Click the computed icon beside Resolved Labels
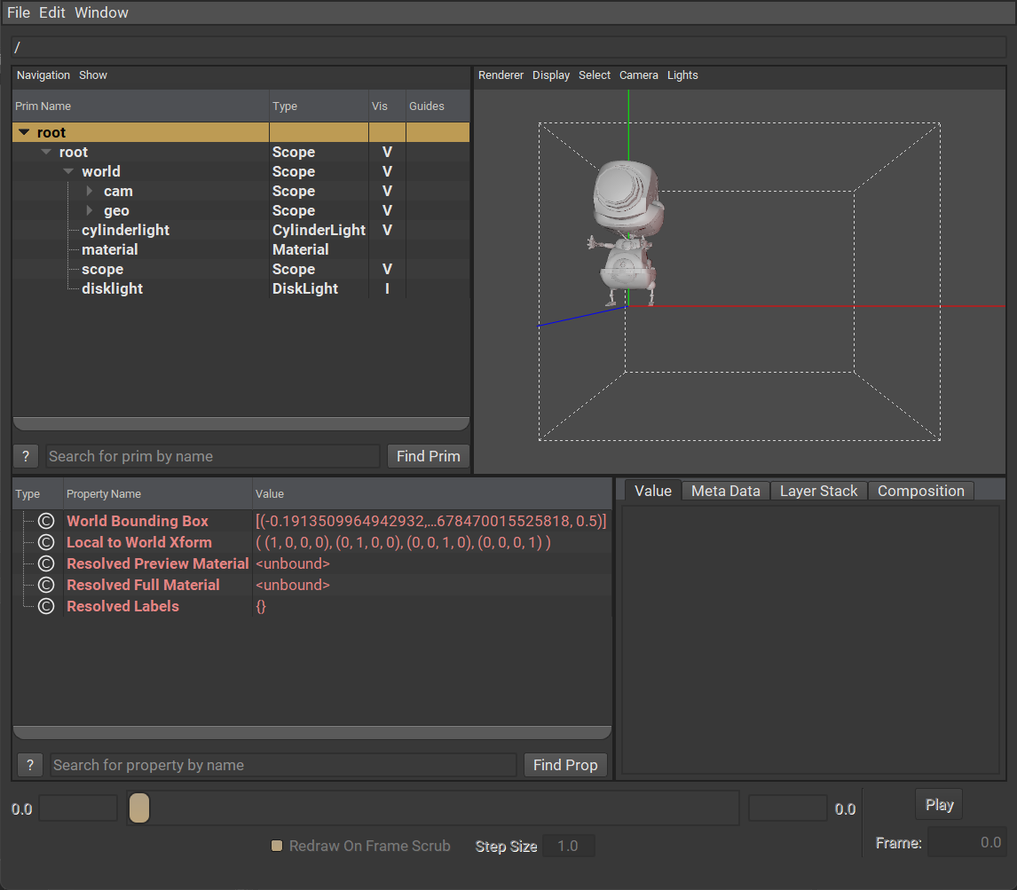Viewport: 1017px width, 890px height. pyautogui.click(x=47, y=607)
